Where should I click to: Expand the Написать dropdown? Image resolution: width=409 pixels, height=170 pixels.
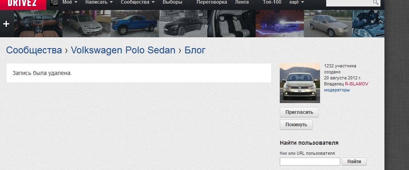point(99,2)
